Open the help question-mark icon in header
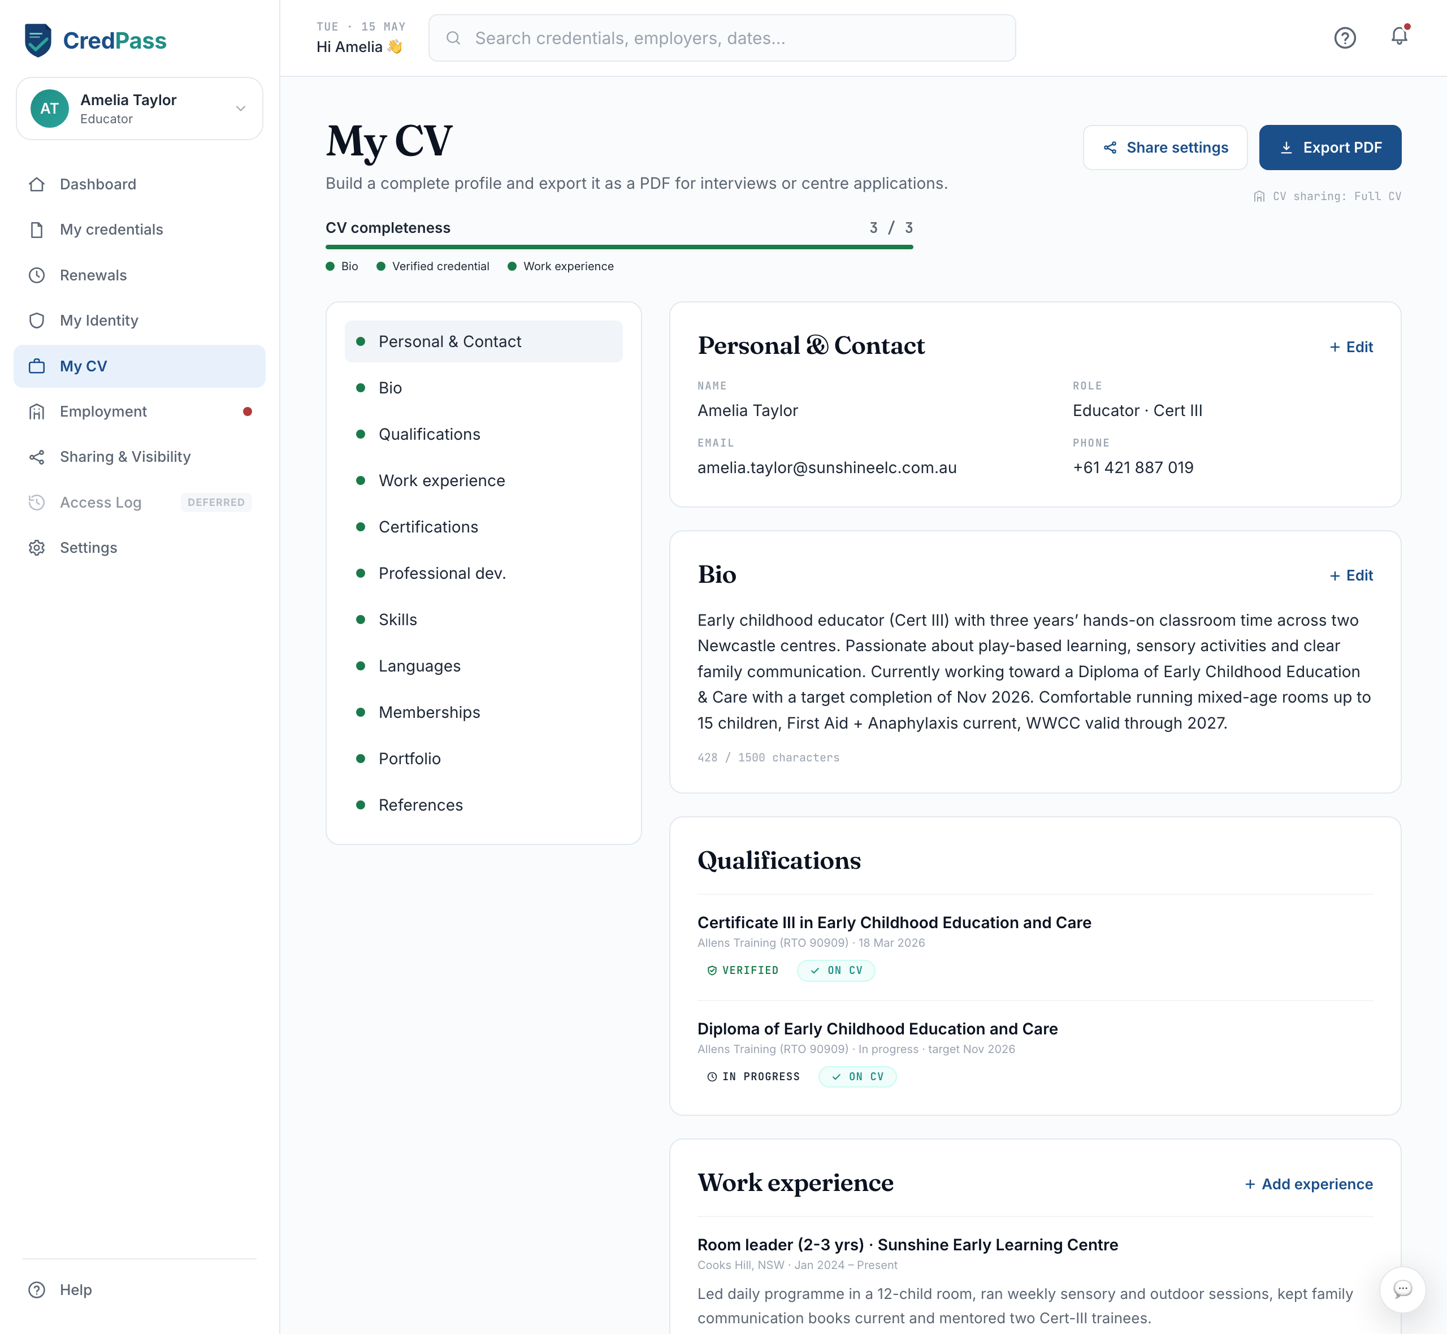 pos(1345,37)
